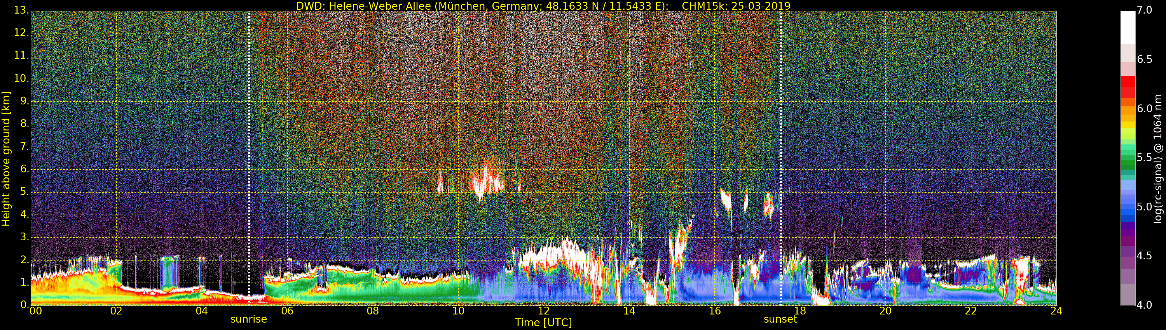Viewport: 1166px width, 330px height.
Task: Click the x-axis tick label 22
Action: (x=971, y=311)
